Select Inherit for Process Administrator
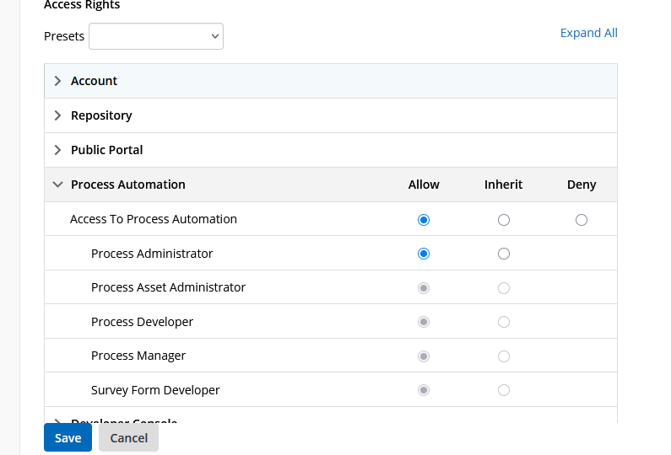Viewport: 671px width, 455px height. click(x=504, y=254)
